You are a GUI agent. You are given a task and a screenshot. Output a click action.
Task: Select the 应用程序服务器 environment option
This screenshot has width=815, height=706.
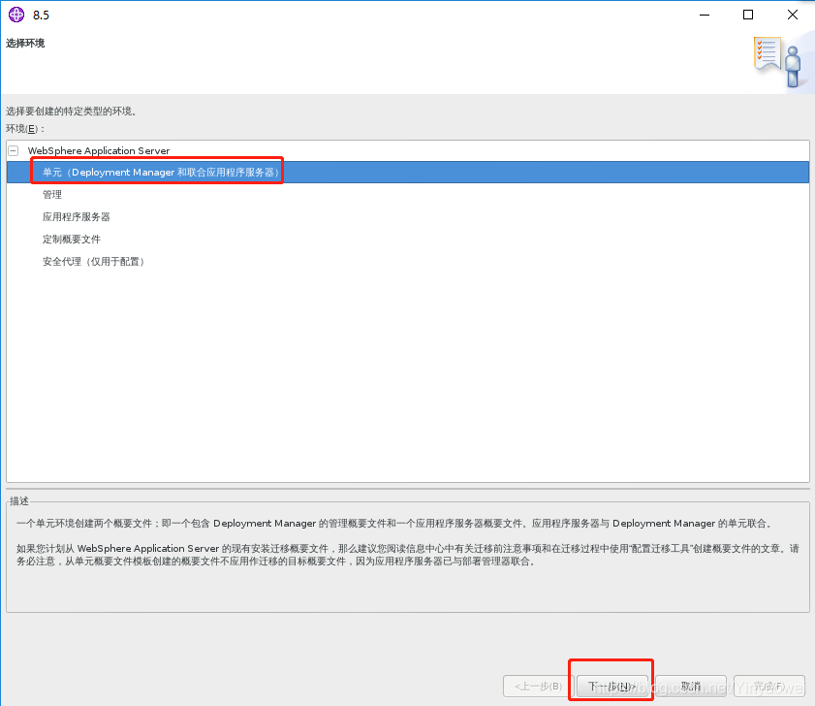click(77, 217)
